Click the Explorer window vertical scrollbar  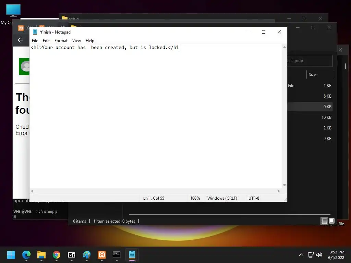(x=346, y=66)
